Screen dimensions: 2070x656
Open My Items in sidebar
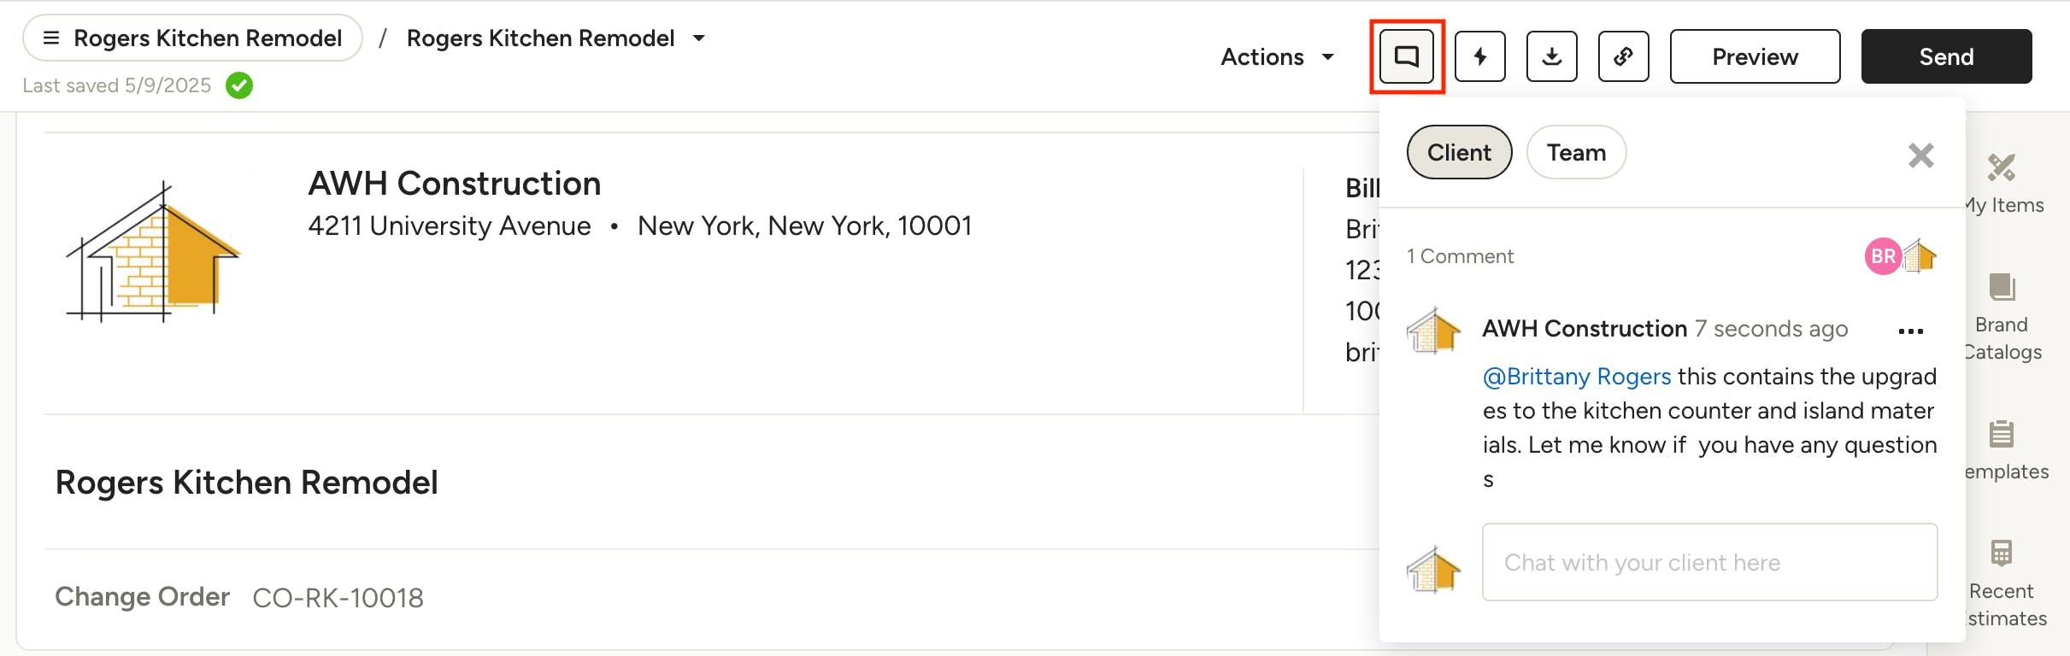[2002, 168]
